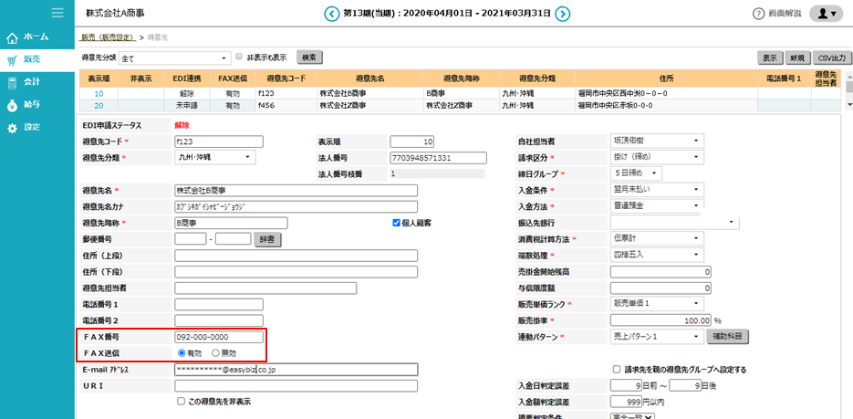The height and width of the screenshot is (419, 853).
Task: Go to previous fiscal period arrow
Action: [331, 14]
